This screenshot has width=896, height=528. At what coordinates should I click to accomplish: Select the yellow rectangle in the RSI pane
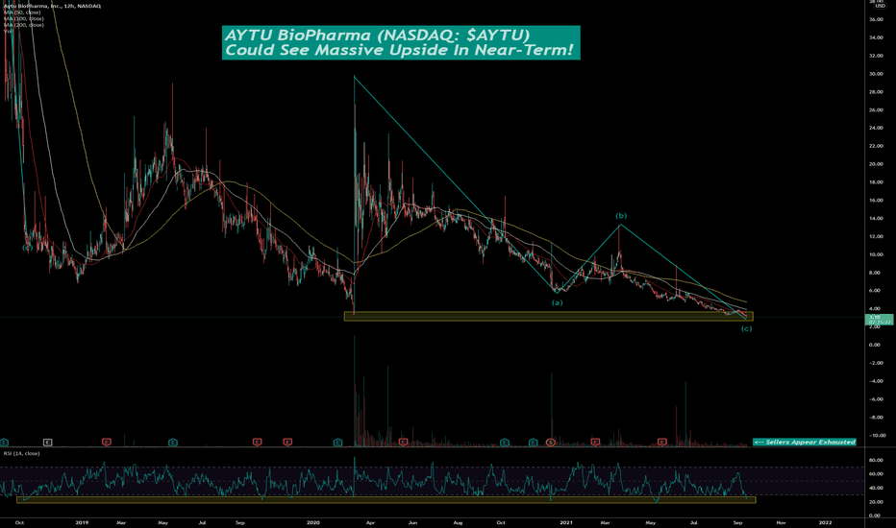tap(386, 500)
